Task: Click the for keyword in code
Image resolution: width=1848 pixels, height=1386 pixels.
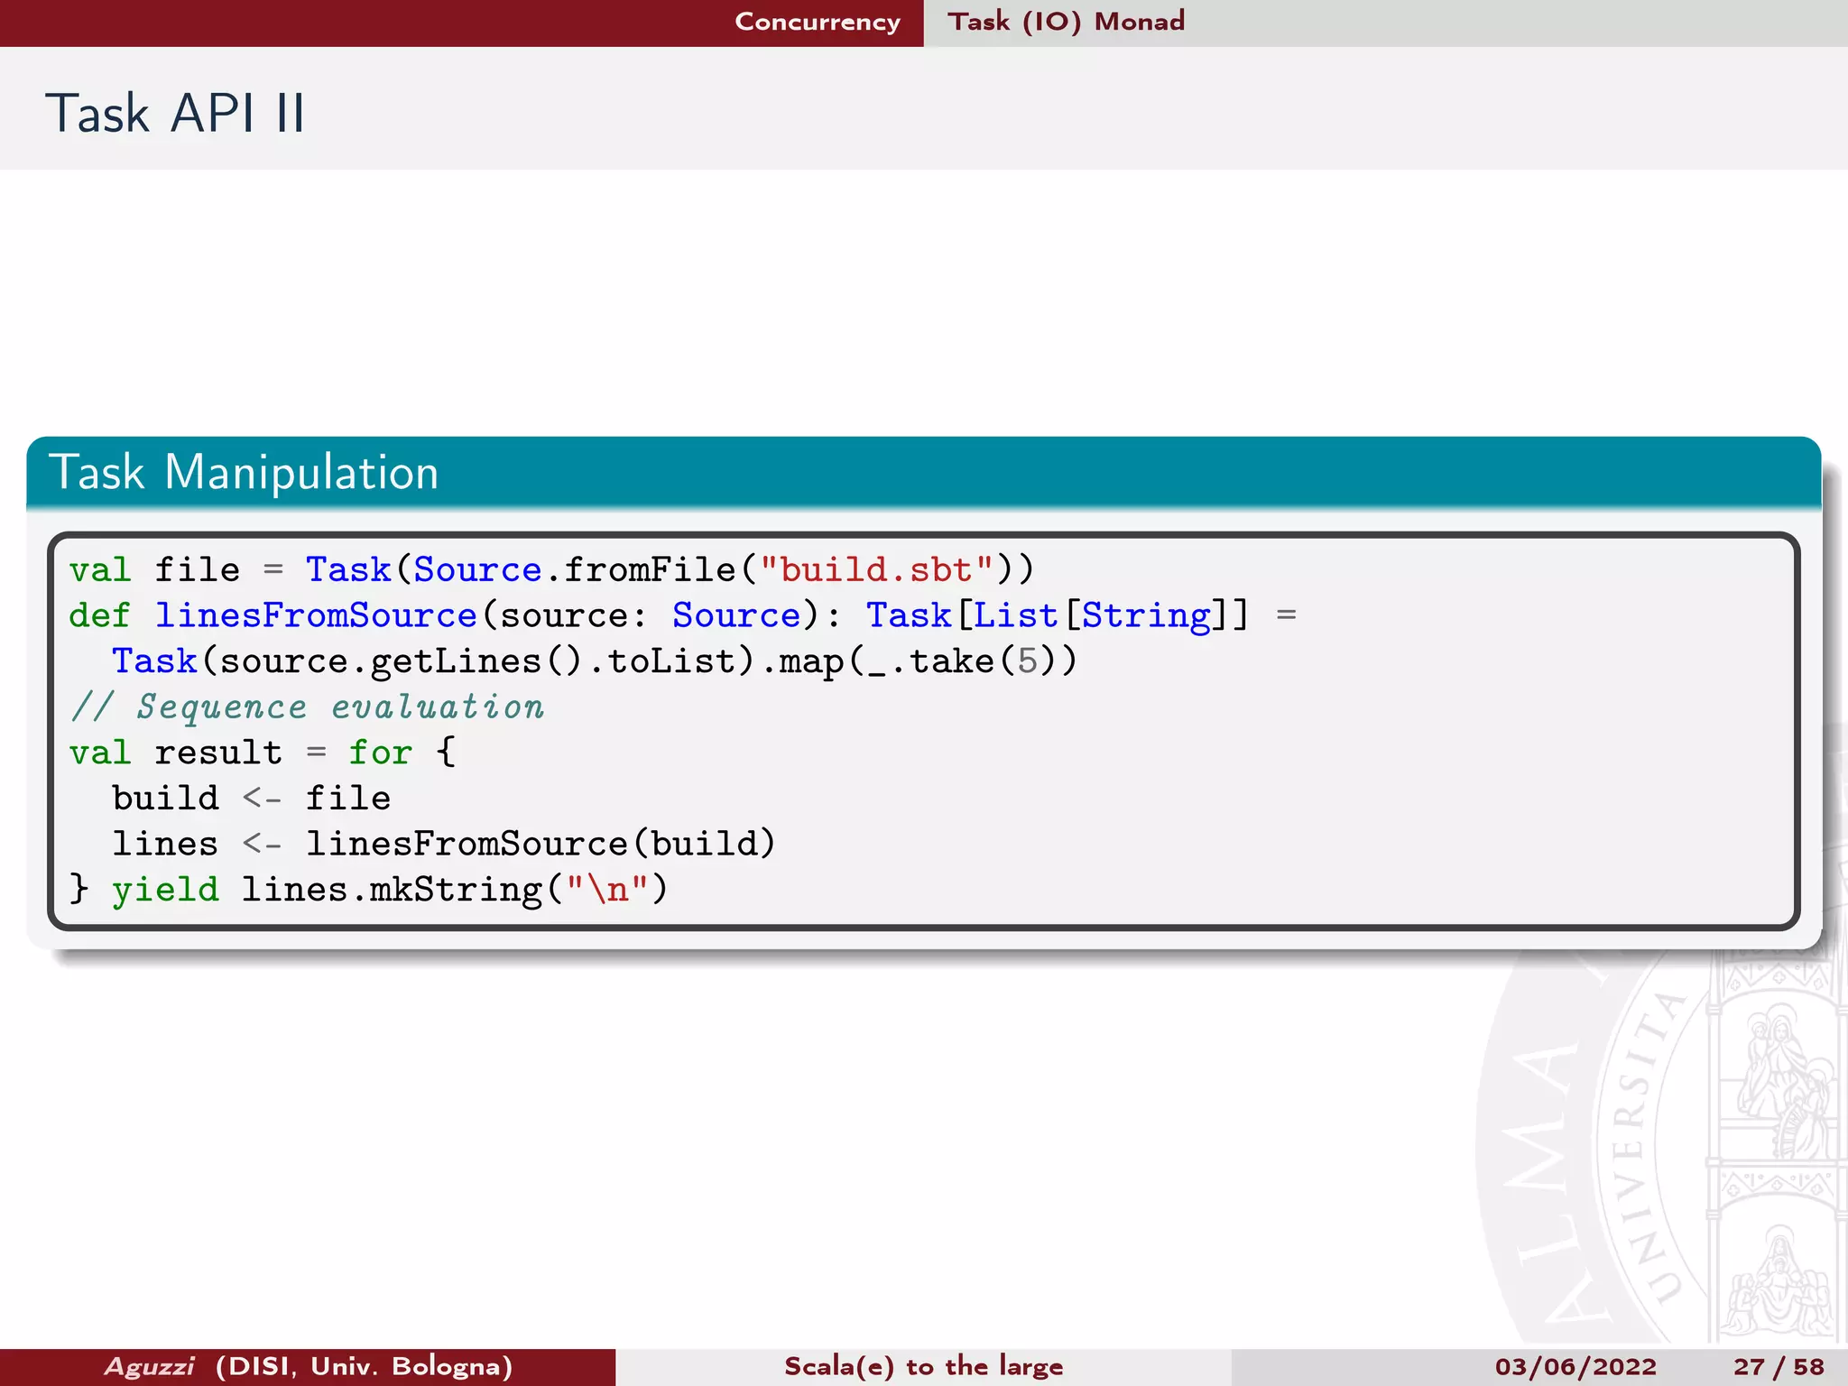Action: click(380, 753)
